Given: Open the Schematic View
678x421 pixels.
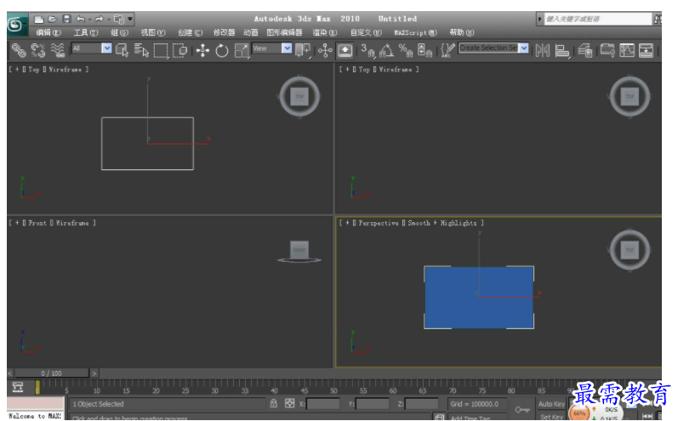Looking at the screenshot, I should click(646, 50).
